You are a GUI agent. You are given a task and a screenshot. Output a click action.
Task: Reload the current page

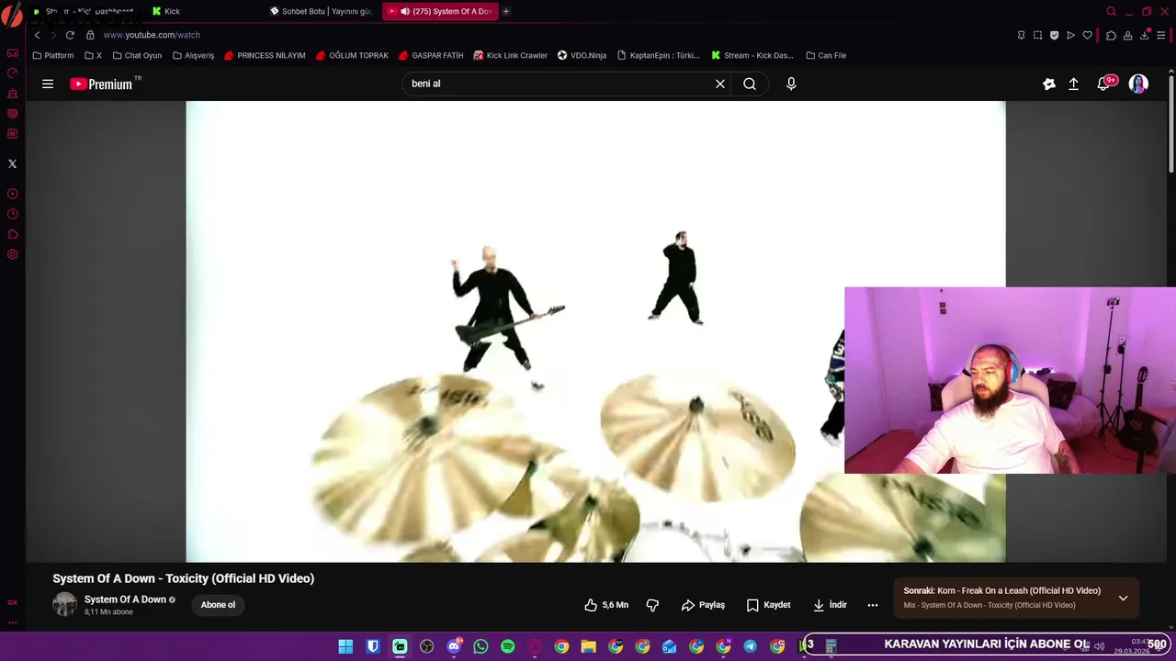pos(70,35)
